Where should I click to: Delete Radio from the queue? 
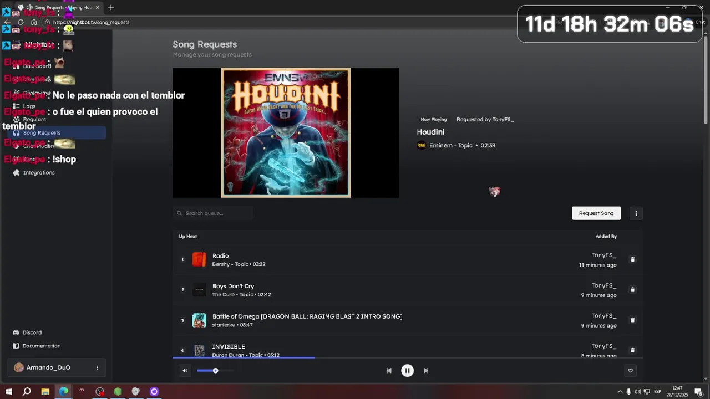coord(632,259)
